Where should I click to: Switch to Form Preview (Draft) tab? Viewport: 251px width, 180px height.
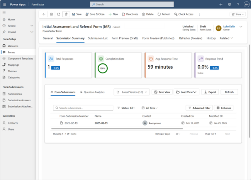click(x=125, y=38)
